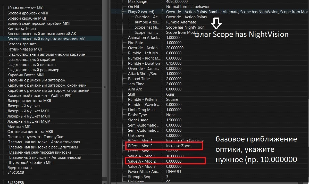
Task: Select Винтовка Теслы weapon entry
Action: [22, 29]
